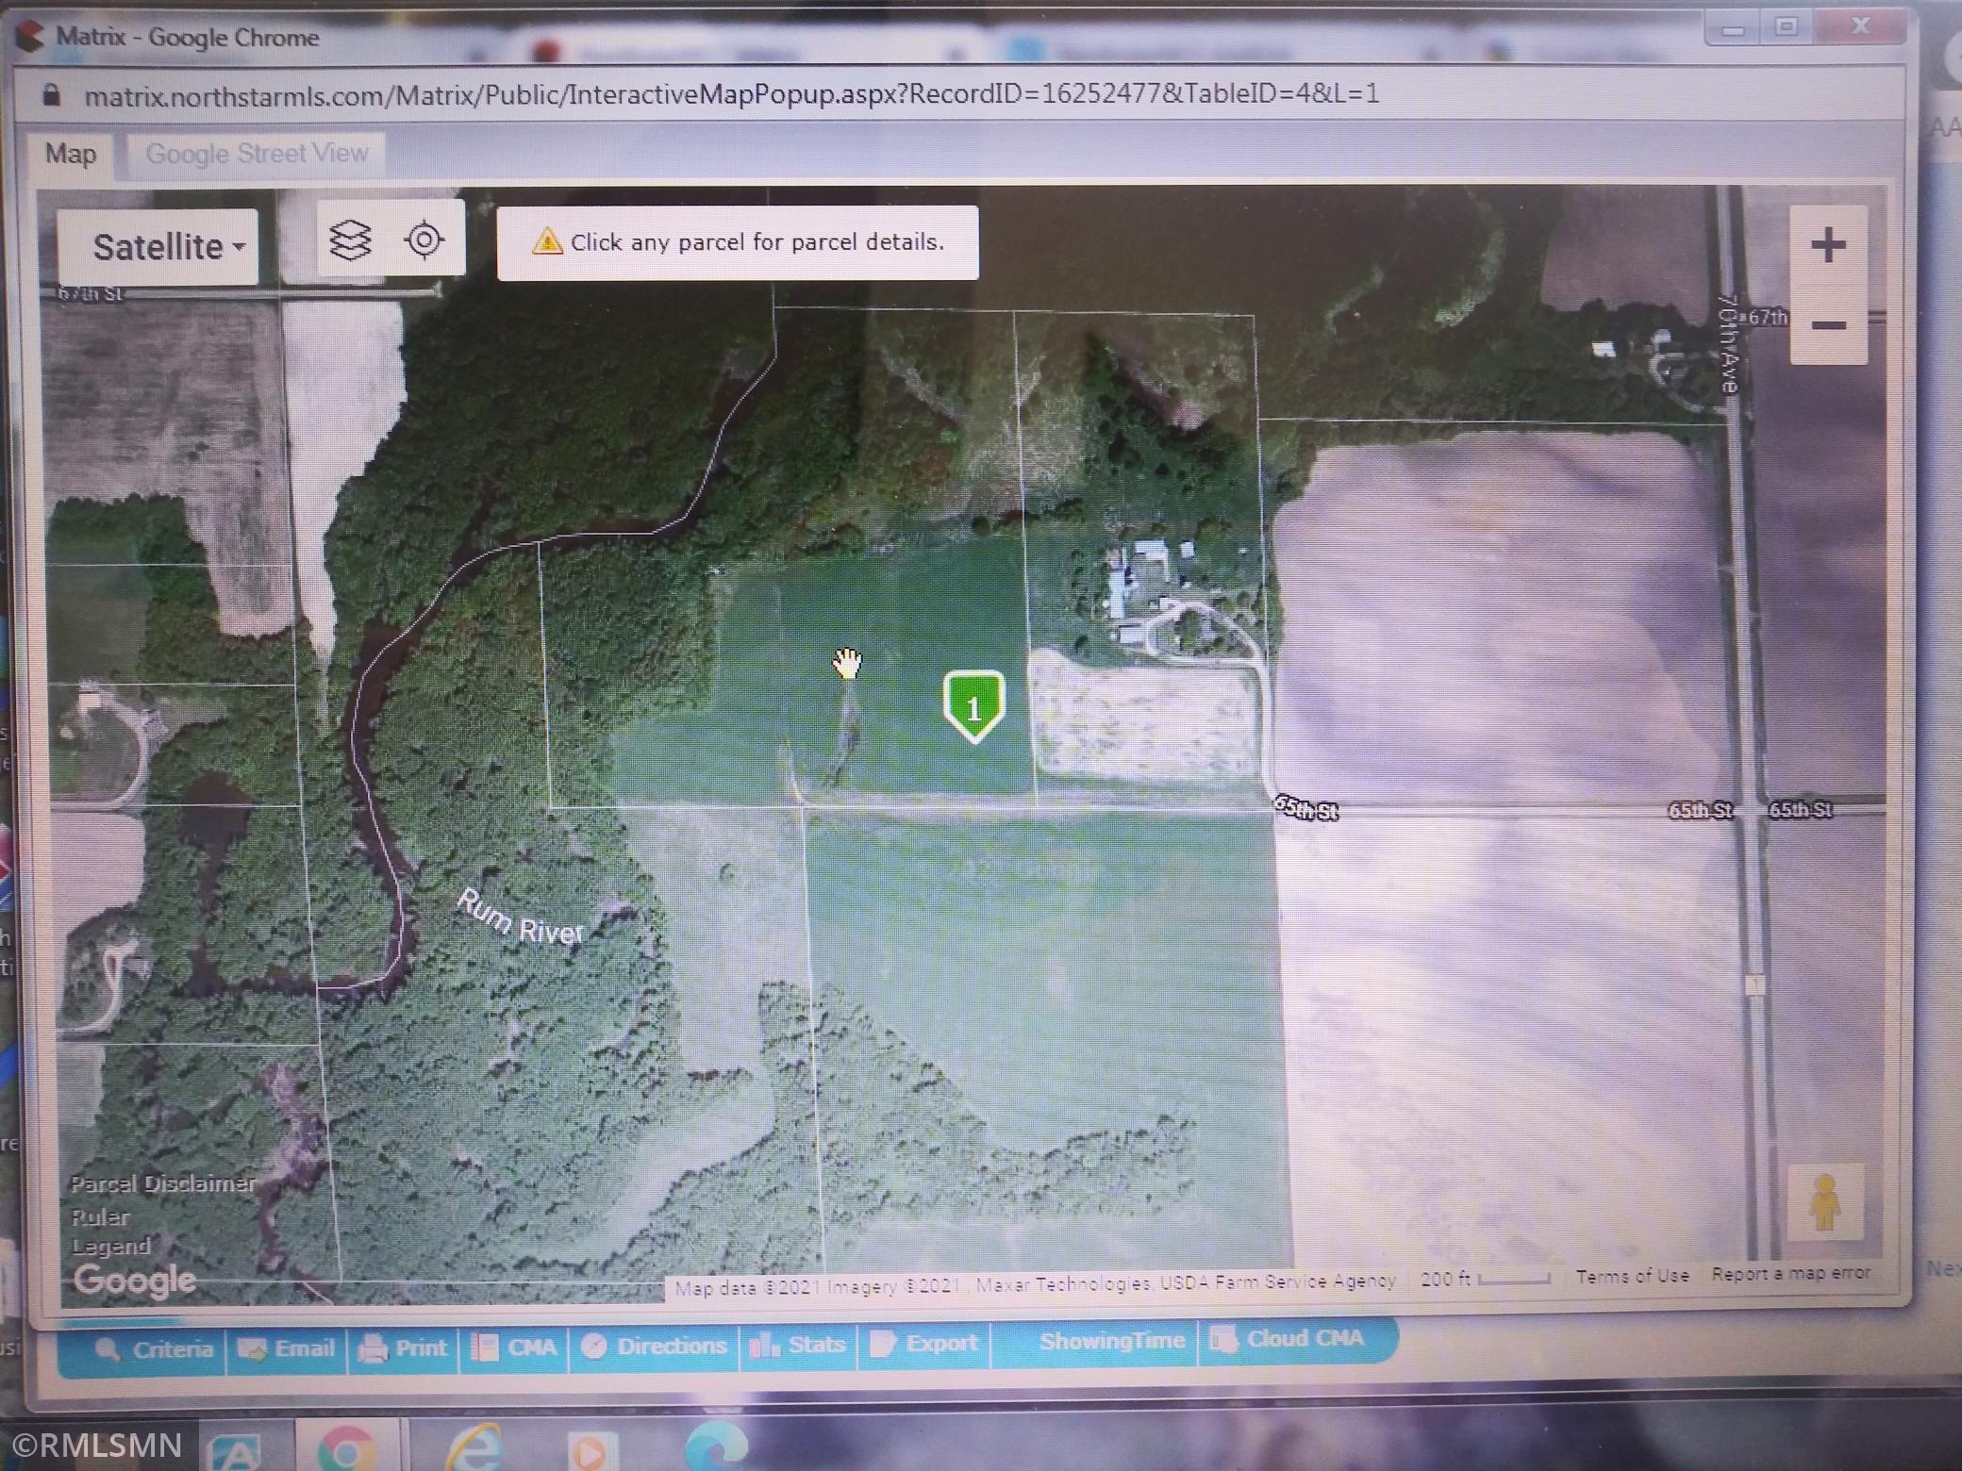Image resolution: width=1962 pixels, height=1471 pixels.
Task: Switch to the Google Street View tab
Action: click(256, 154)
